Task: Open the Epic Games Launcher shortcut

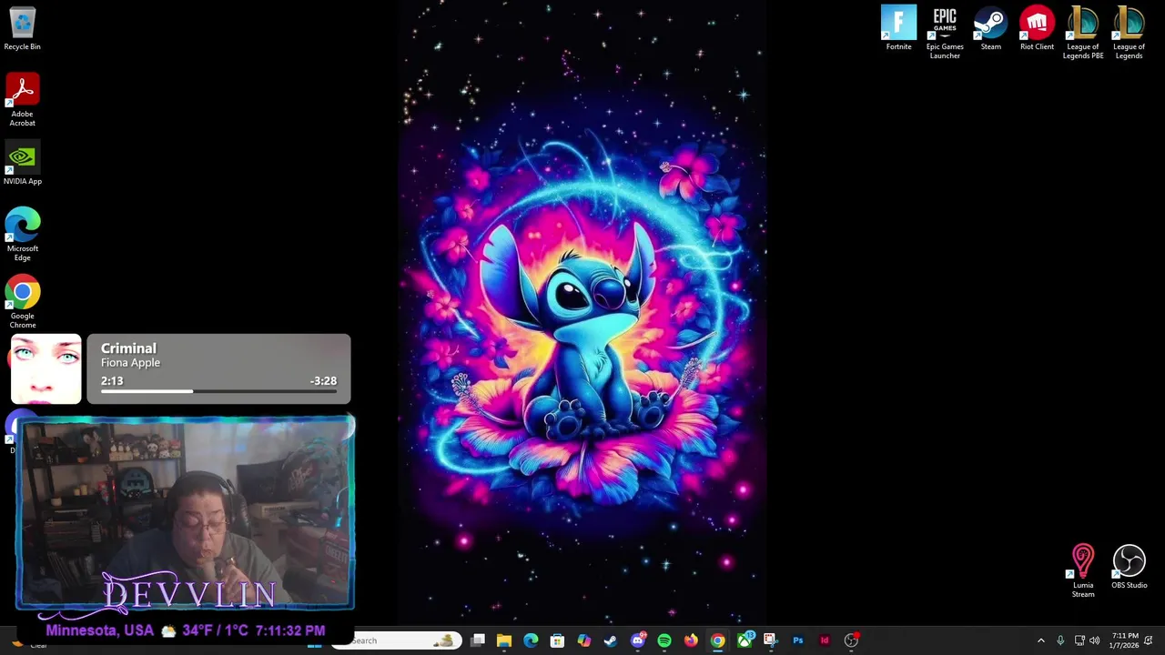Action: (x=945, y=33)
